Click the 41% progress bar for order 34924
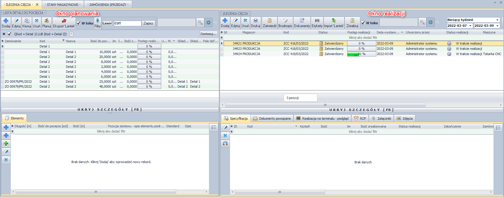 pos(361,54)
